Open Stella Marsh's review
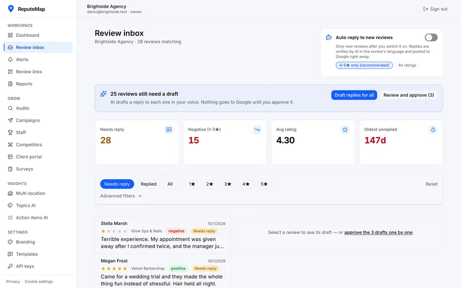The height and width of the screenshot is (288, 461). (x=163, y=235)
